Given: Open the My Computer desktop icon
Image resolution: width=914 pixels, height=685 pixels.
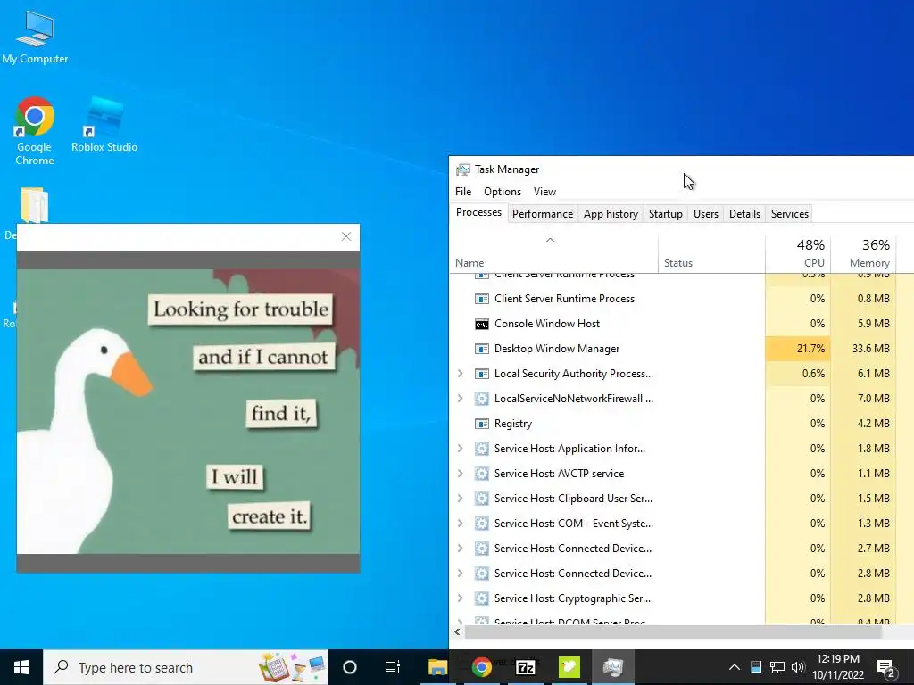Looking at the screenshot, I should [35, 36].
